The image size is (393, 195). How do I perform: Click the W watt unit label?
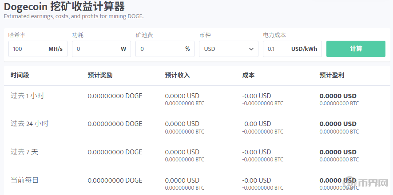click(x=123, y=49)
